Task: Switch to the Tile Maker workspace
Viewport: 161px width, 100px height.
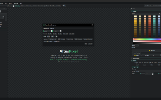Action: click(x=28, y=6)
